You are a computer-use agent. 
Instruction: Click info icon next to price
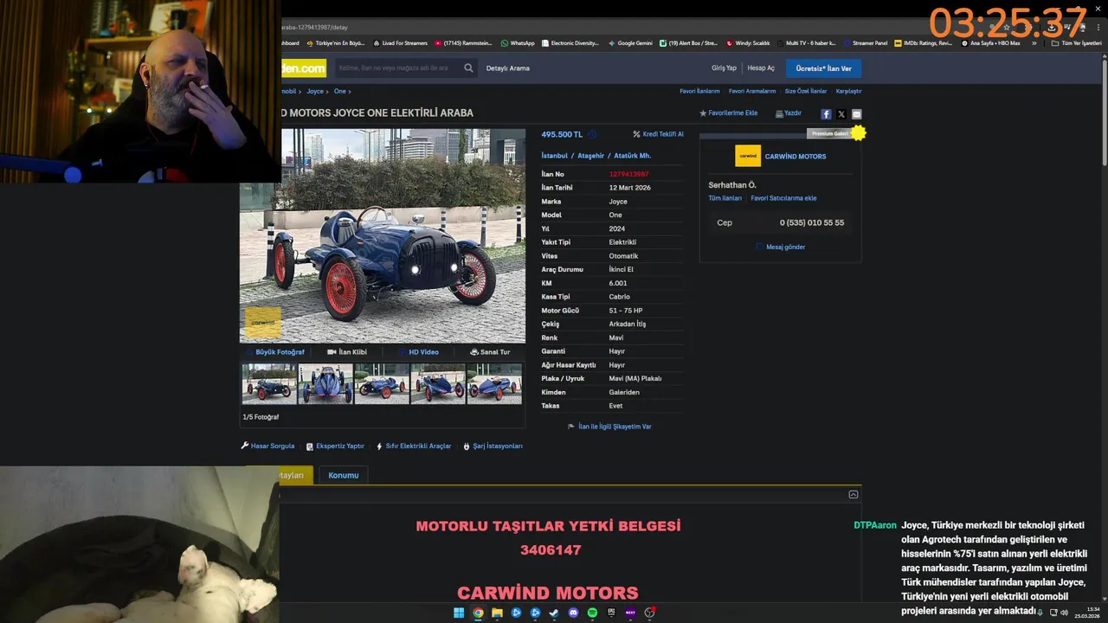(x=592, y=134)
